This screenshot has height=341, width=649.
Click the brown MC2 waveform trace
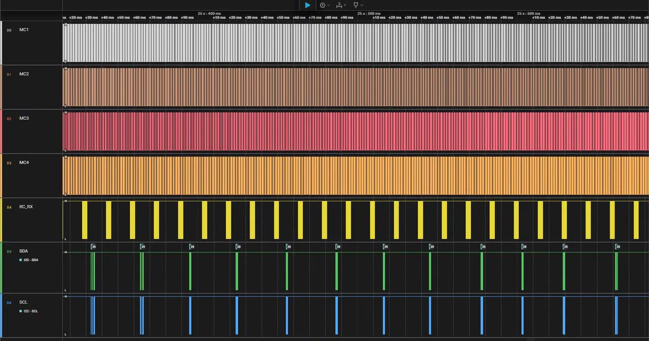tap(355, 87)
